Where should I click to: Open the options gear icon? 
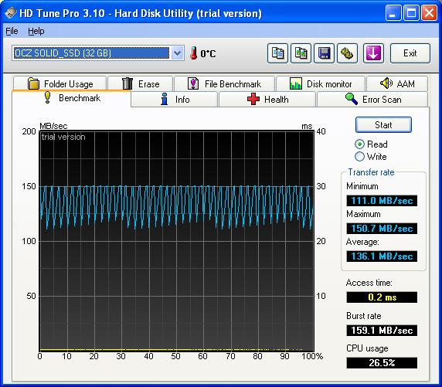pos(347,53)
